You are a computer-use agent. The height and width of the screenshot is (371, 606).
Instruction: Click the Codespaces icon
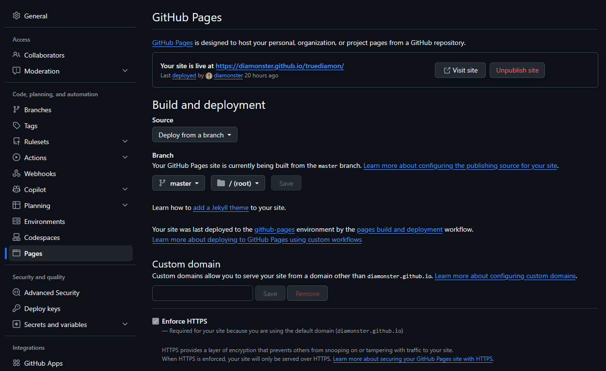click(16, 237)
